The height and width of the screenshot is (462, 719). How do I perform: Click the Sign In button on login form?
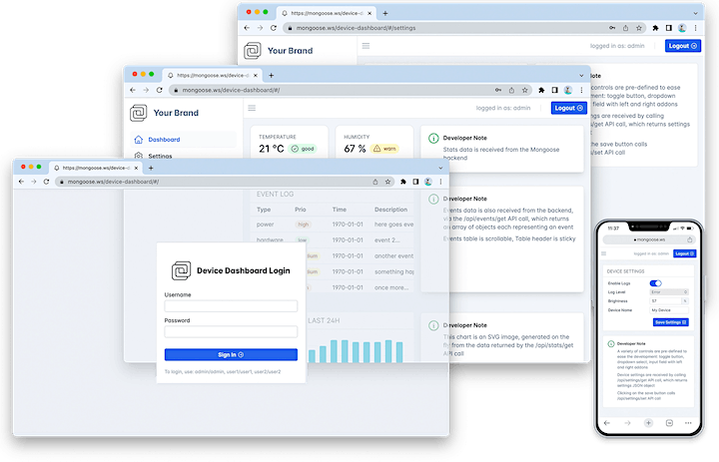tap(231, 354)
